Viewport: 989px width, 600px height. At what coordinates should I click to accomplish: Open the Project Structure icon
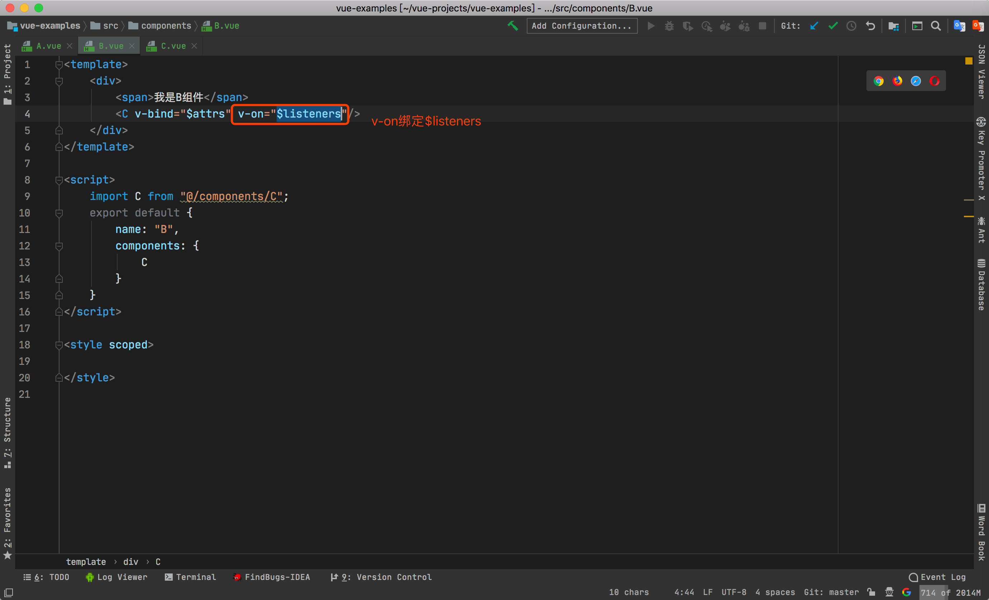tap(893, 26)
